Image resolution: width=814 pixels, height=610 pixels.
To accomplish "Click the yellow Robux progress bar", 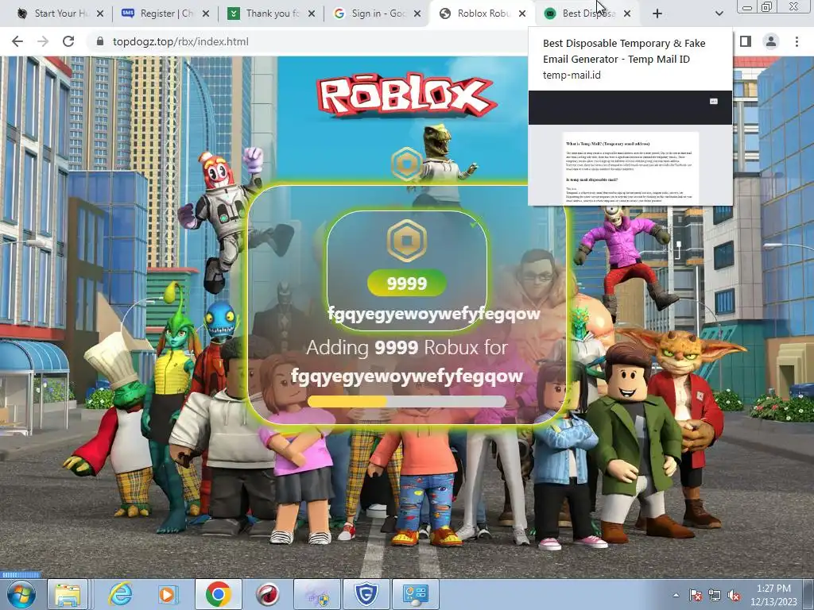I will tap(406, 401).
